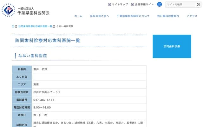Click the blue 訪問歯科診療 sidebar button
This screenshot has height=127, width=203.
[172, 46]
